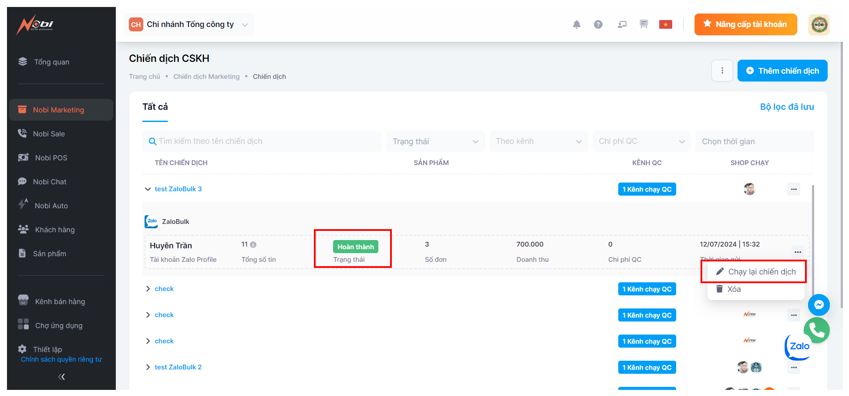Expand the test ZaloBulk 2 campaign row
Screen dimensions: 849x396
(x=148, y=367)
